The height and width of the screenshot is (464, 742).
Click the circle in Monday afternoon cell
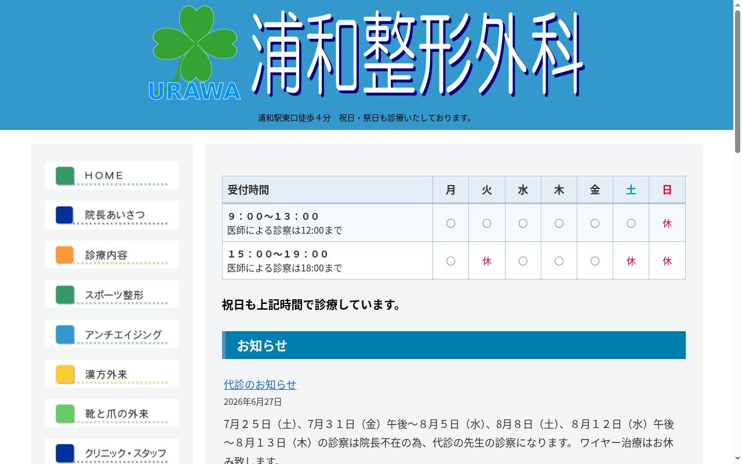tap(451, 261)
